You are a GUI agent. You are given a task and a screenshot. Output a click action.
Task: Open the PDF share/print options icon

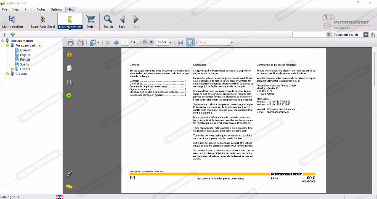pos(93,42)
